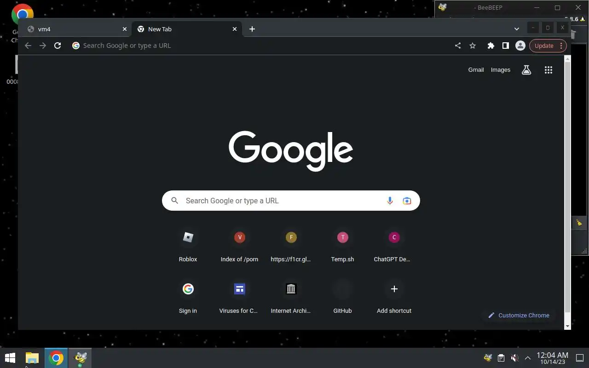
Task: Go back to the previous page
Action: 28,46
